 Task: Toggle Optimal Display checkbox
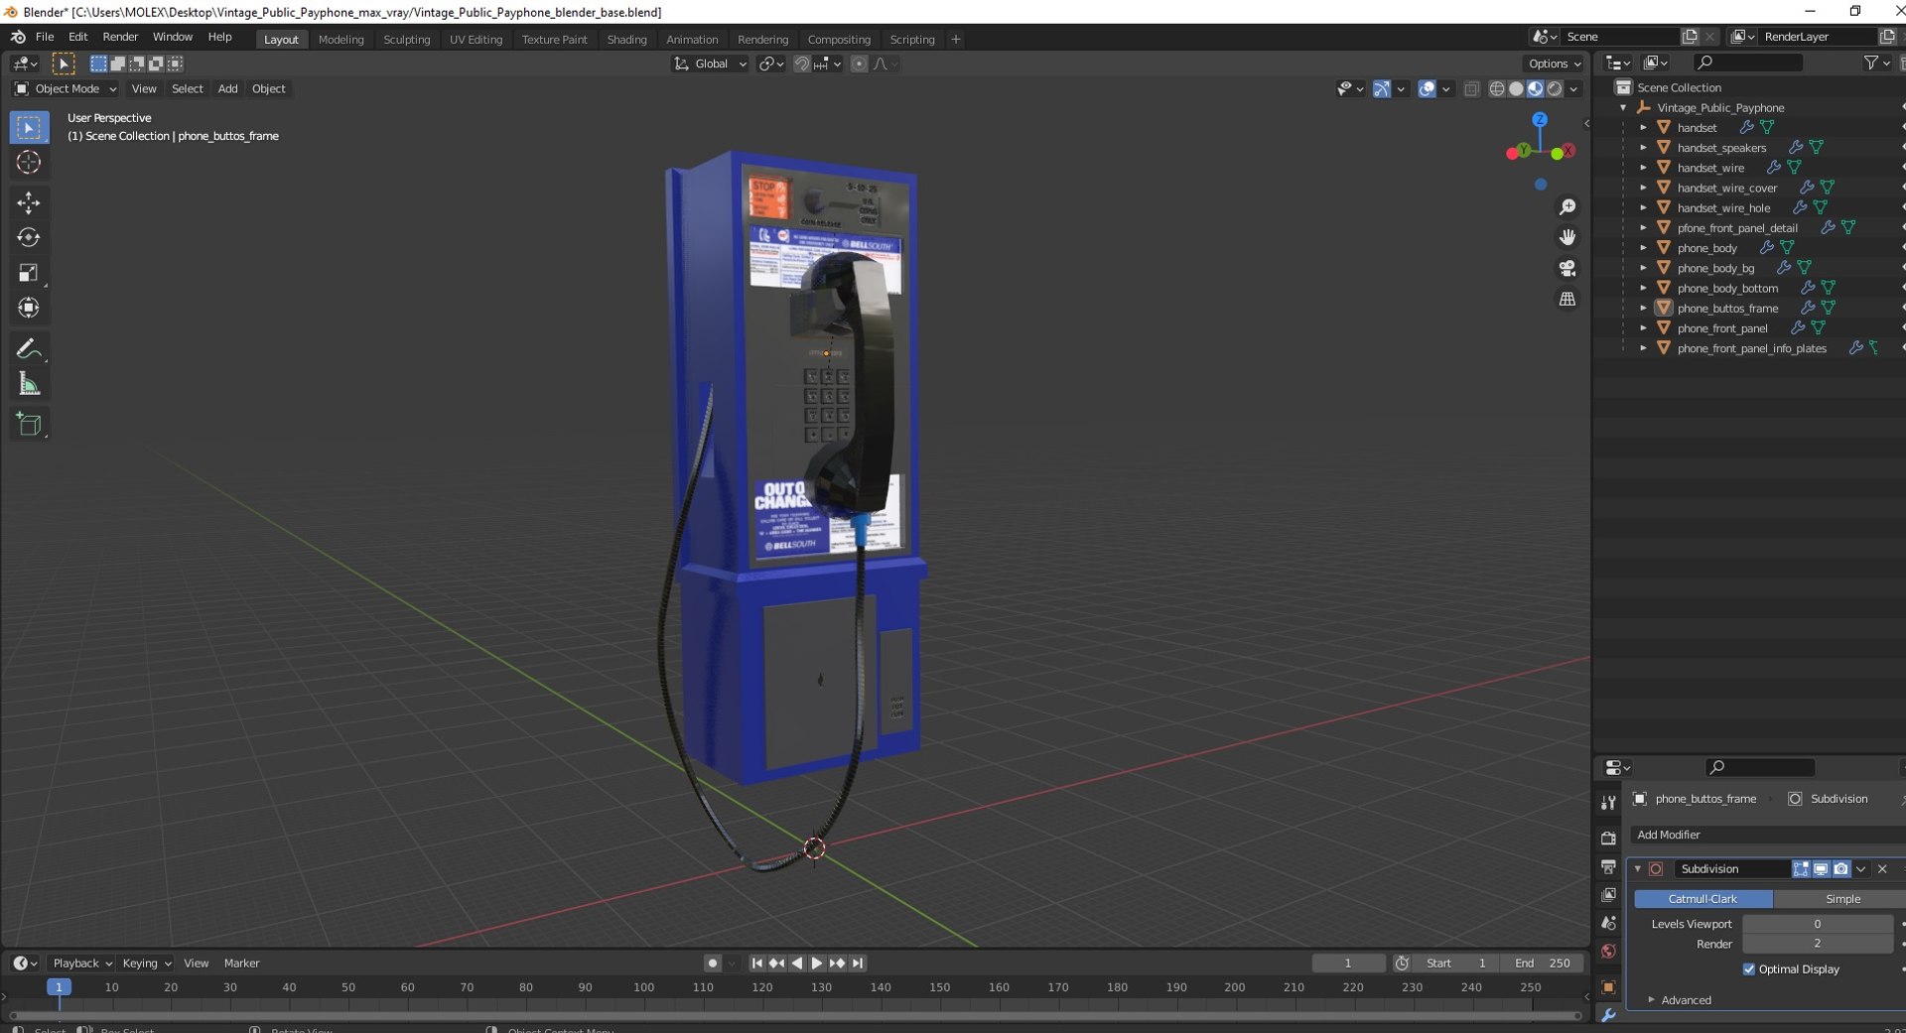1749,969
